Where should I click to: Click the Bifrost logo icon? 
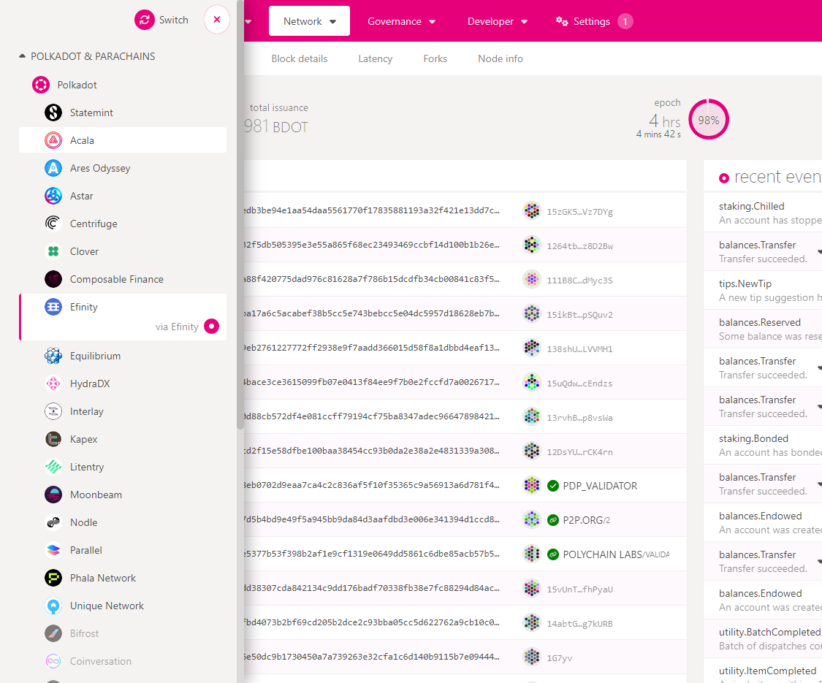[x=53, y=634]
